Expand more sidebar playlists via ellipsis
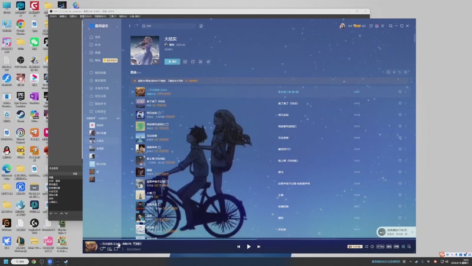 click(x=99, y=180)
